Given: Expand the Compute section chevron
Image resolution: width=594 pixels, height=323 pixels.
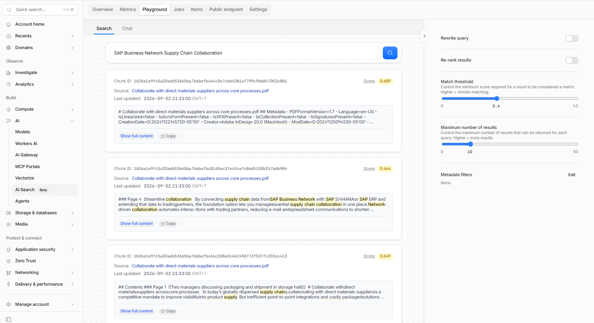Looking at the screenshot, I should tap(73, 109).
